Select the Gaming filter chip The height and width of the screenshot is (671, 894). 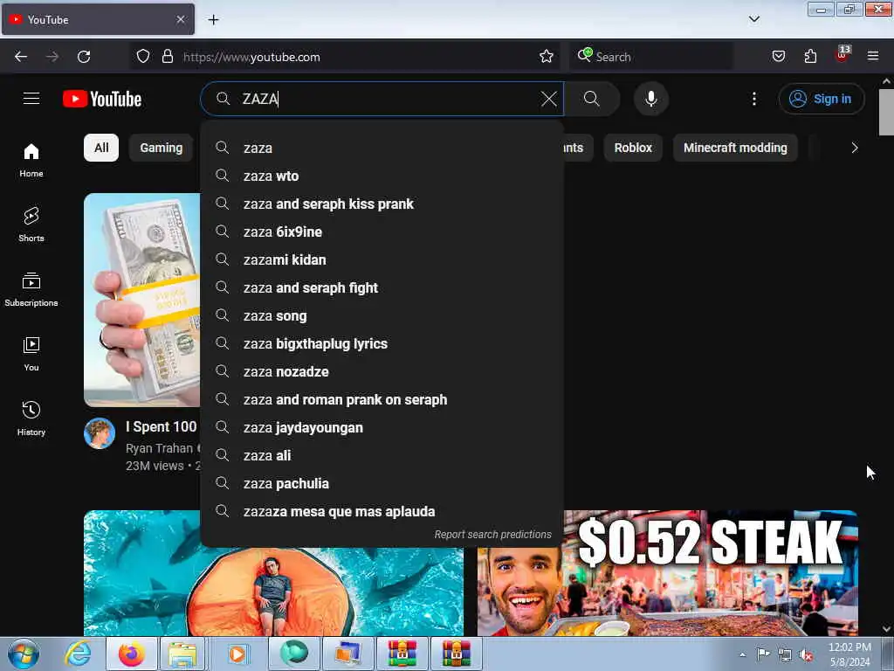pos(162,148)
